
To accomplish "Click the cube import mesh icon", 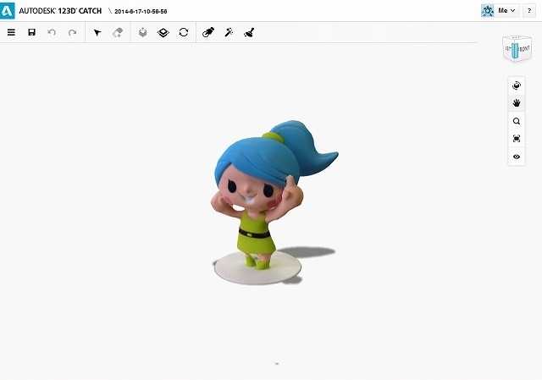I will [x=143, y=32].
